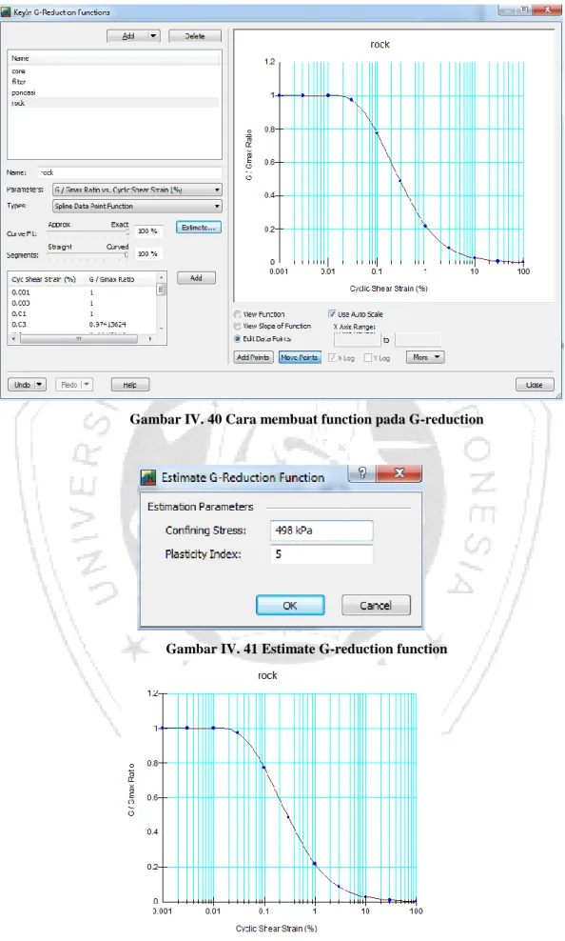Click the data table's vertical scrollbar

(161, 303)
